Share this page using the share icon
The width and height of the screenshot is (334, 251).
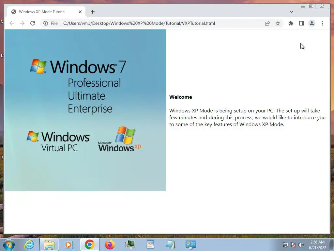click(x=267, y=23)
